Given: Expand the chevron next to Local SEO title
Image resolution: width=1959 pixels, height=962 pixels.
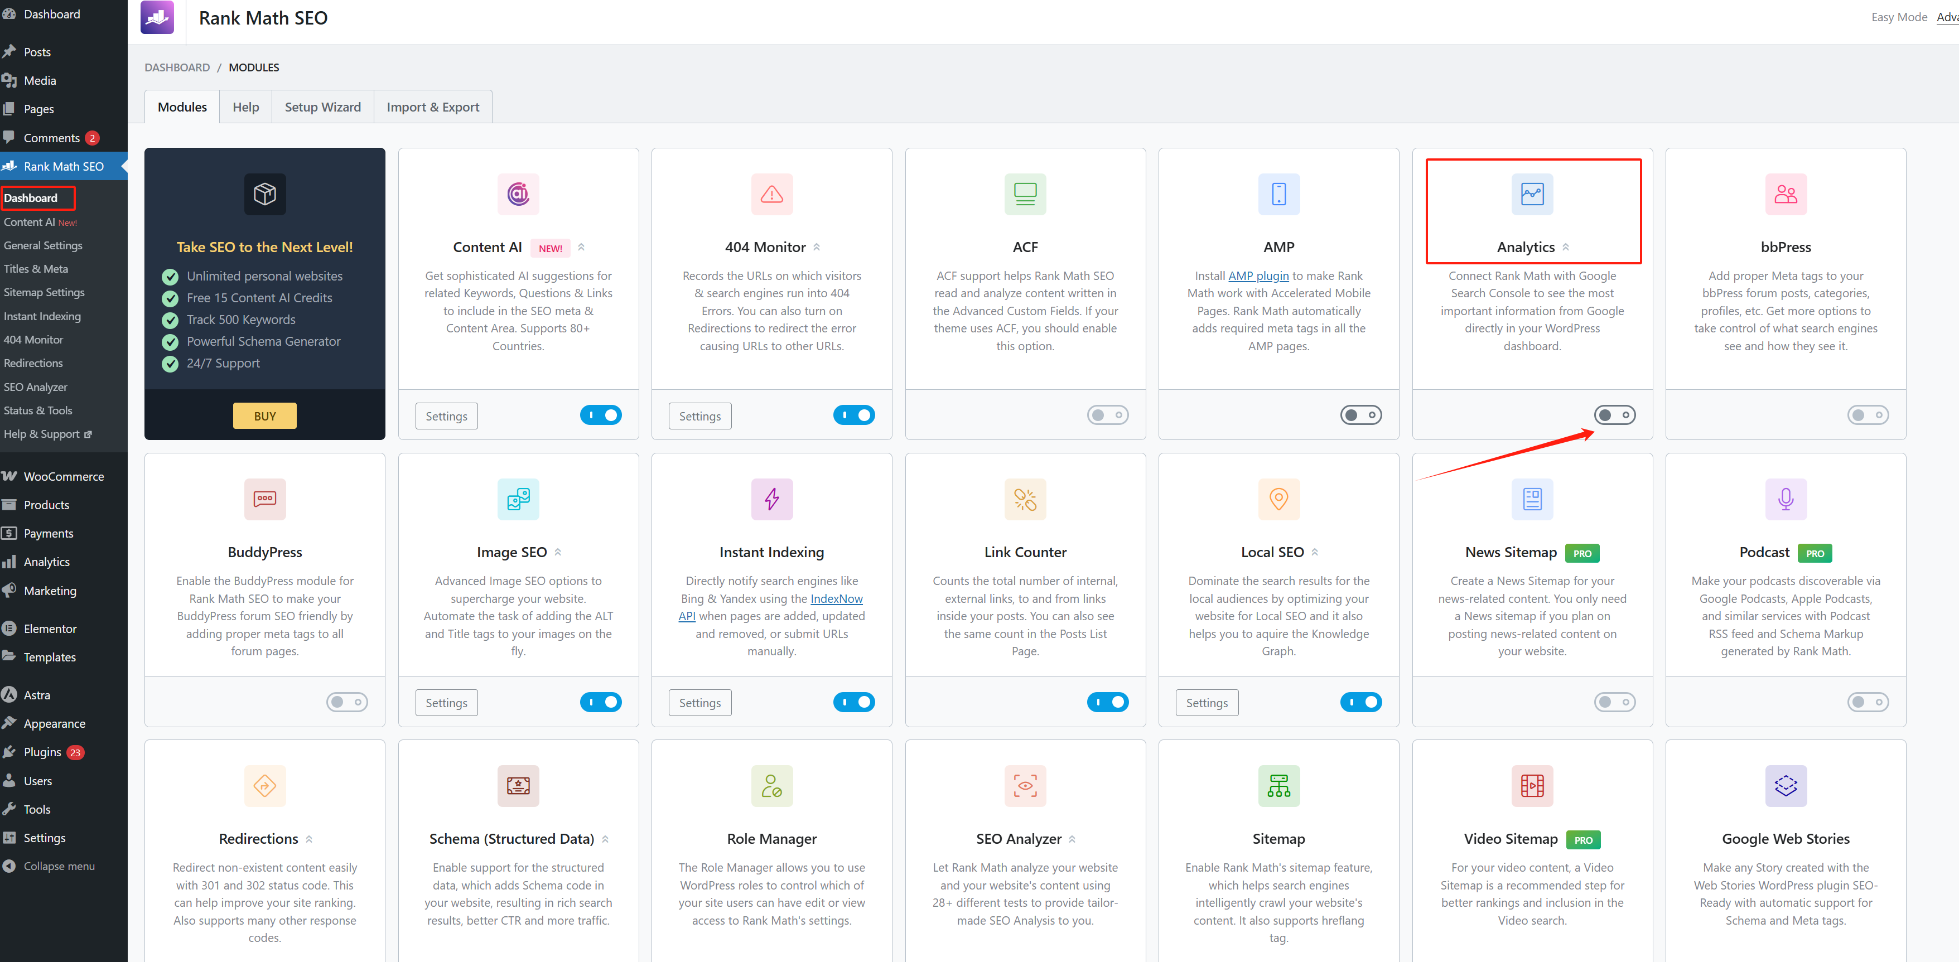Looking at the screenshot, I should [x=1315, y=552].
